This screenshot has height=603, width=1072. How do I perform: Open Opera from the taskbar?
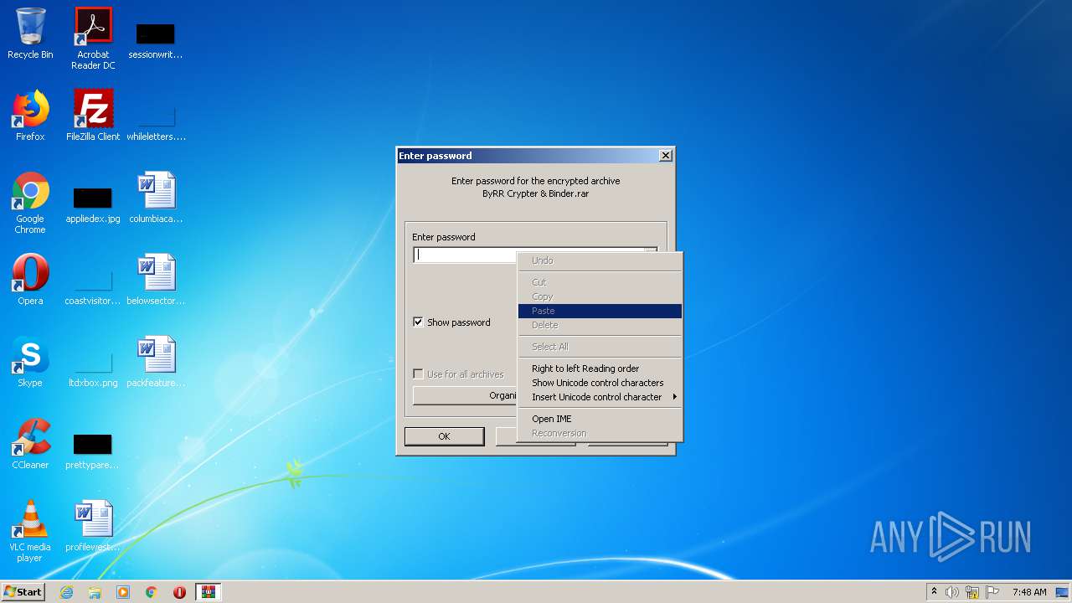pyautogui.click(x=179, y=592)
